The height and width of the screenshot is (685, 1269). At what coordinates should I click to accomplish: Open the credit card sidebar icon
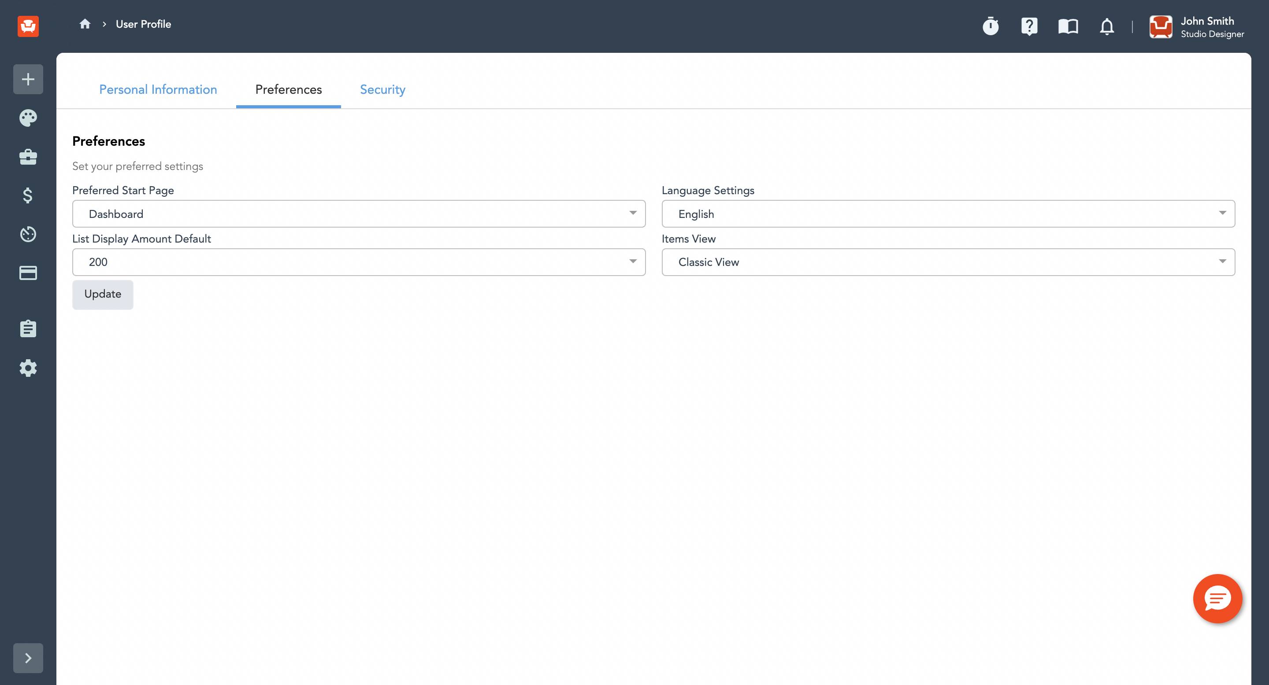pyautogui.click(x=28, y=273)
